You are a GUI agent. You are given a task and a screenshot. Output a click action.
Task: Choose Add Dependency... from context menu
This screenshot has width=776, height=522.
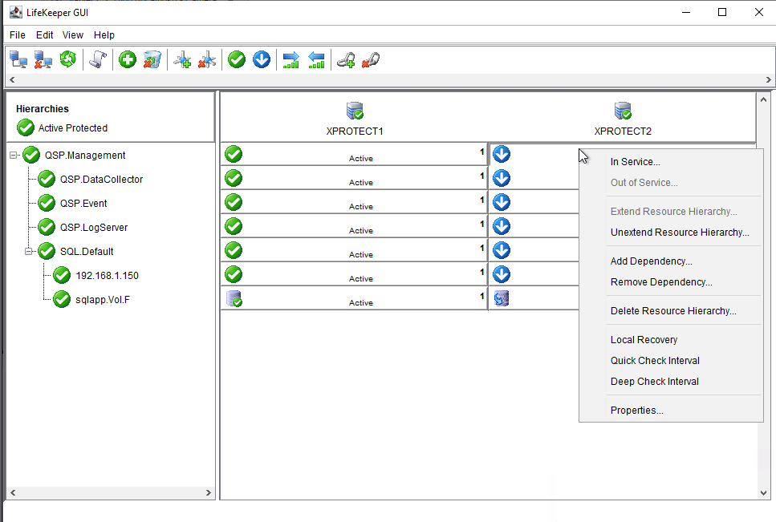pyautogui.click(x=671, y=261)
